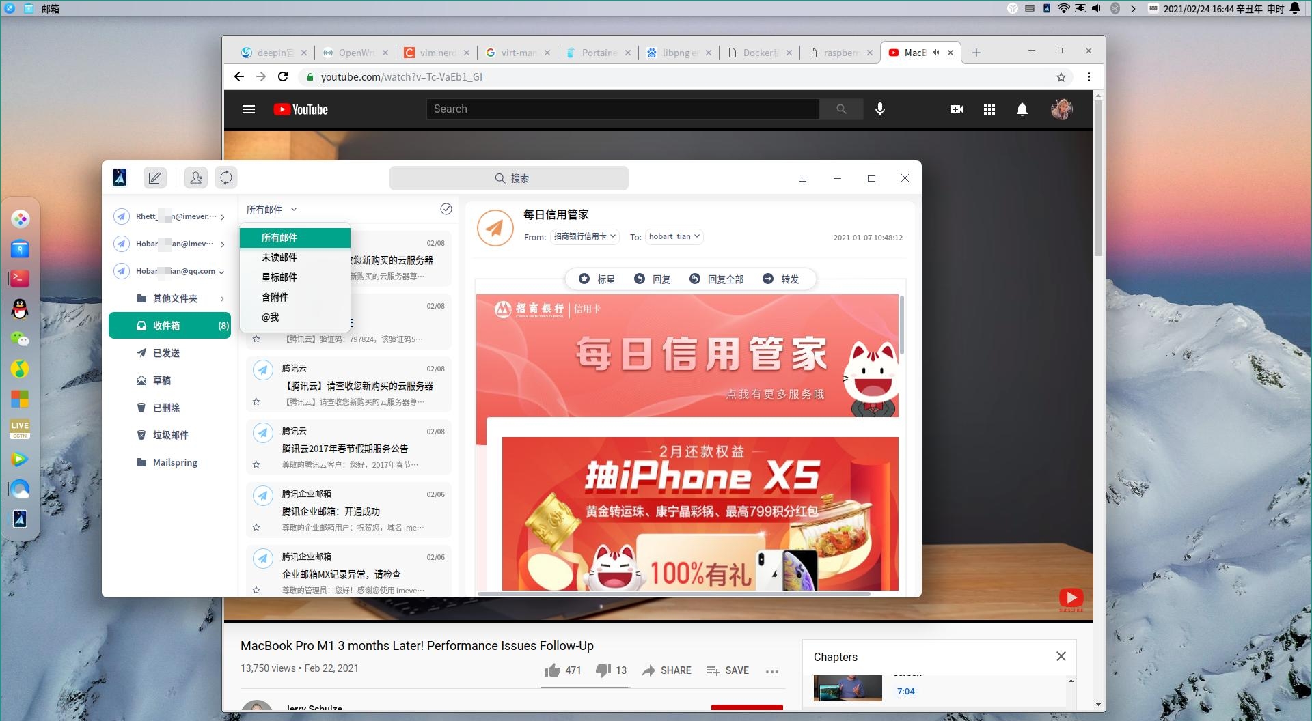
Task: Close the Chapters panel
Action: (x=1061, y=656)
